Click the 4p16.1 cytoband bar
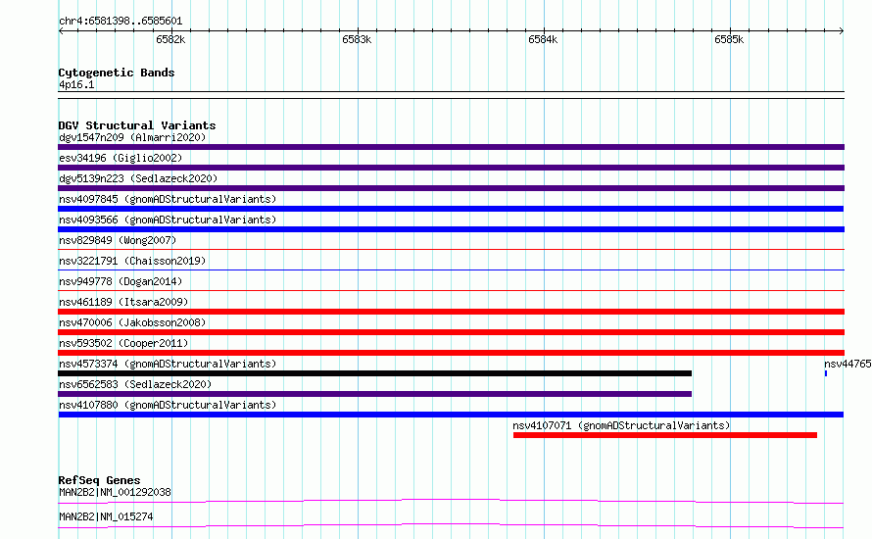The height and width of the screenshot is (539, 872). point(451,95)
